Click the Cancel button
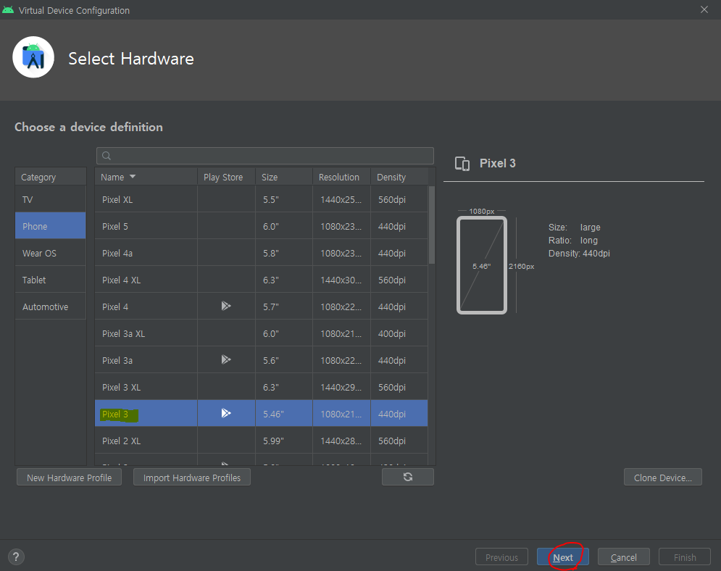The width and height of the screenshot is (721, 571). pos(623,557)
